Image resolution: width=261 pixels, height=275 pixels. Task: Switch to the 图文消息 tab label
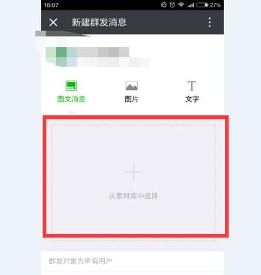point(71,99)
